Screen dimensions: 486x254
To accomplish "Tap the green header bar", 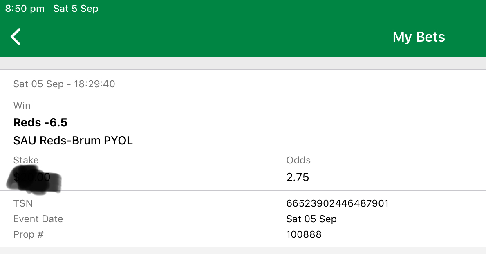I will tap(243, 37).
